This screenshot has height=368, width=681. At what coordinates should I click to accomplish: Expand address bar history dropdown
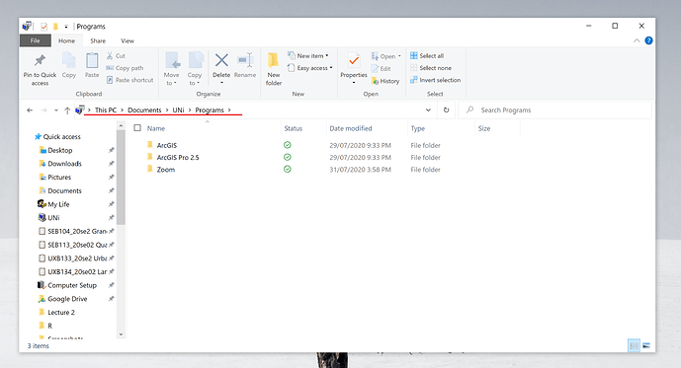tap(428, 110)
